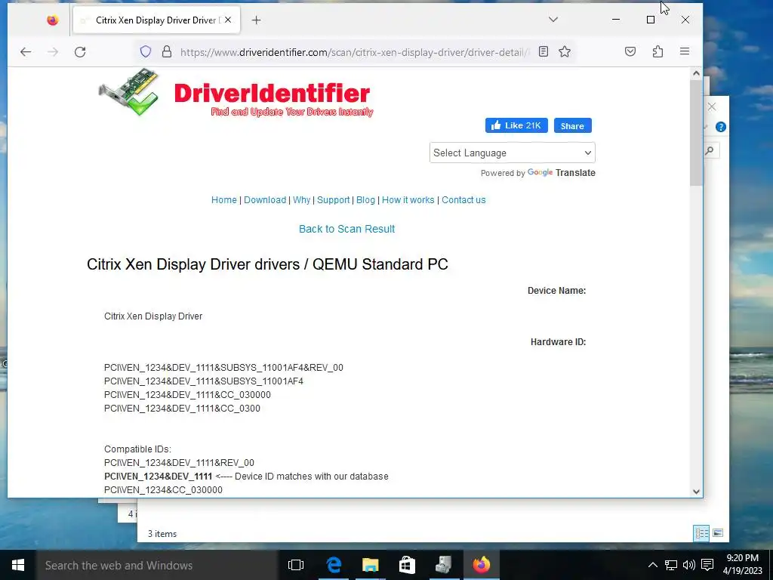Open the installer app icon on taskbar
The height and width of the screenshot is (580, 773).
444,565
